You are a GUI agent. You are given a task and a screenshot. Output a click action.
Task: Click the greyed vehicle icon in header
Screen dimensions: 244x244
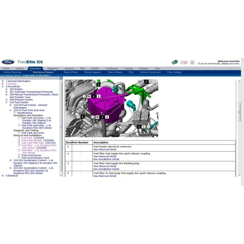184,62
